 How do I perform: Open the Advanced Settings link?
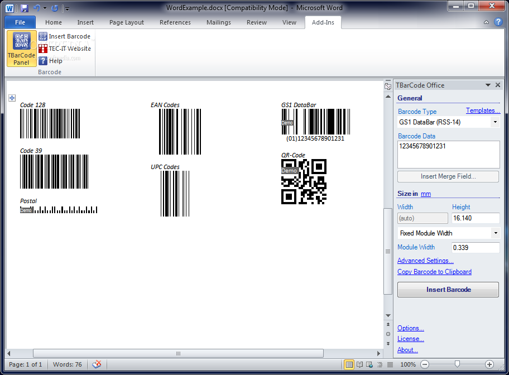(426, 261)
